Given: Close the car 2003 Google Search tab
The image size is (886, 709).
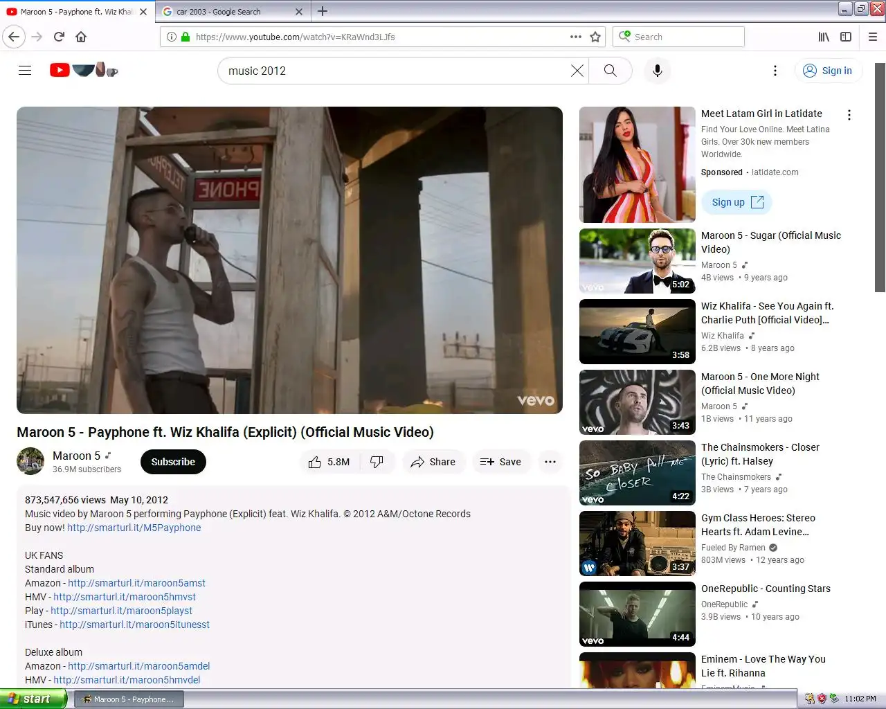Looking at the screenshot, I should point(299,12).
